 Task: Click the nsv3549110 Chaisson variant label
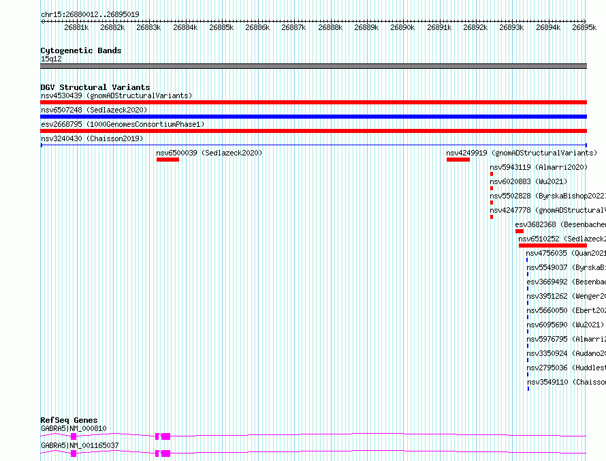click(x=567, y=382)
